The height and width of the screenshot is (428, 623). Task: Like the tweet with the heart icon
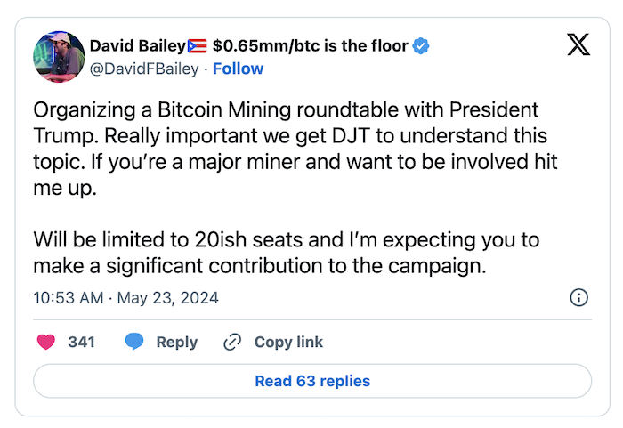pyautogui.click(x=46, y=342)
